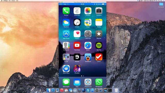This screenshot has width=165, height=93.
Task: Open 1Password in the iPhone dock
Action: tap(88, 82)
